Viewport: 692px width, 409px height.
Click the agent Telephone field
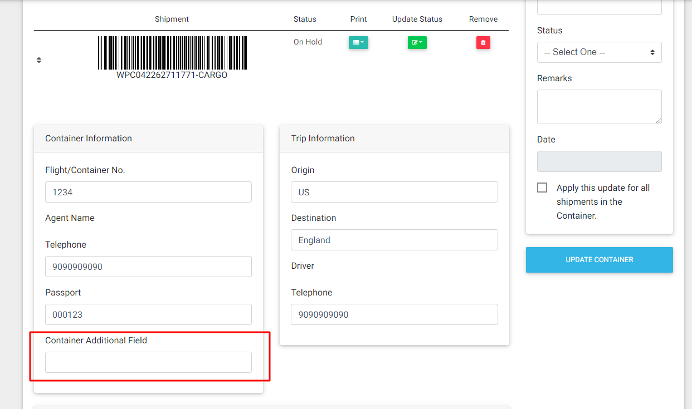point(148,267)
